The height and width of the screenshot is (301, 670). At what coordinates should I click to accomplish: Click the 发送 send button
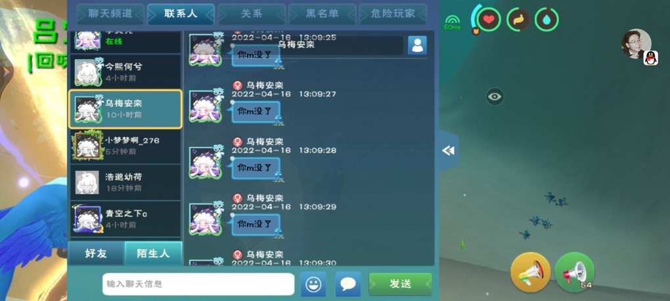click(401, 284)
